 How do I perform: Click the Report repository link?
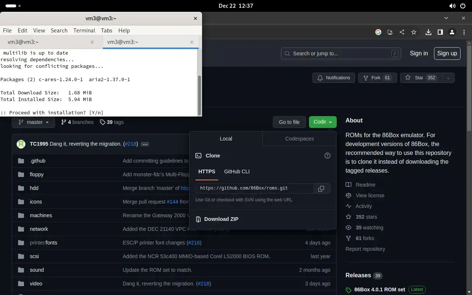(x=365, y=249)
